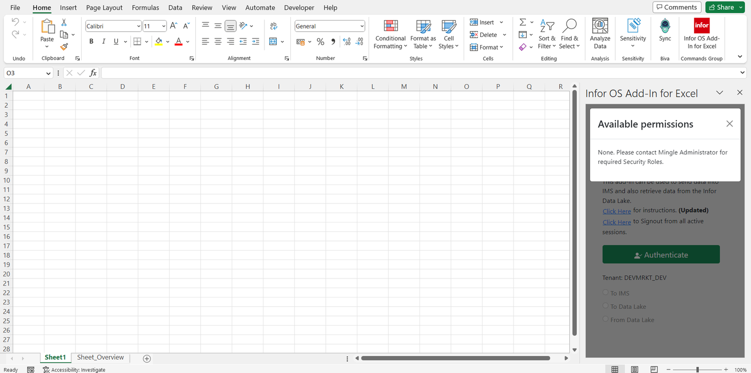Apply bold formatting

click(x=91, y=41)
